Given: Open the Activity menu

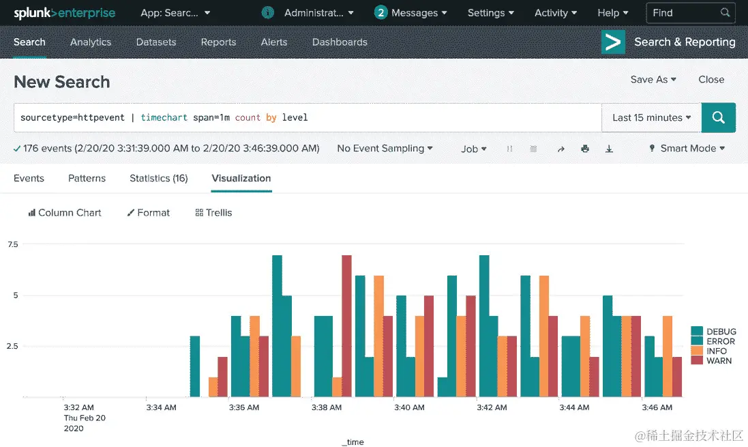Looking at the screenshot, I should [555, 13].
